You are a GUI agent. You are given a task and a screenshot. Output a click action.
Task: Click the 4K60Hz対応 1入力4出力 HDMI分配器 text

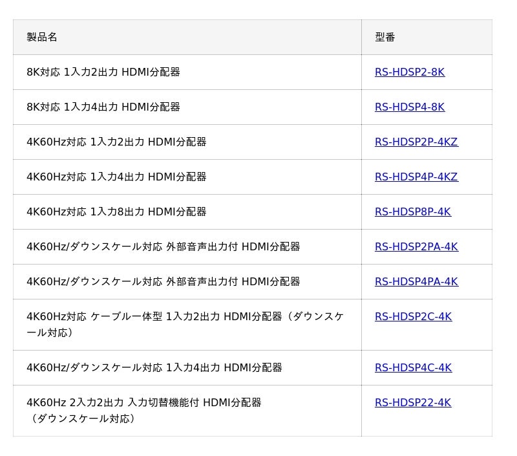pyautogui.click(x=116, y=177)
